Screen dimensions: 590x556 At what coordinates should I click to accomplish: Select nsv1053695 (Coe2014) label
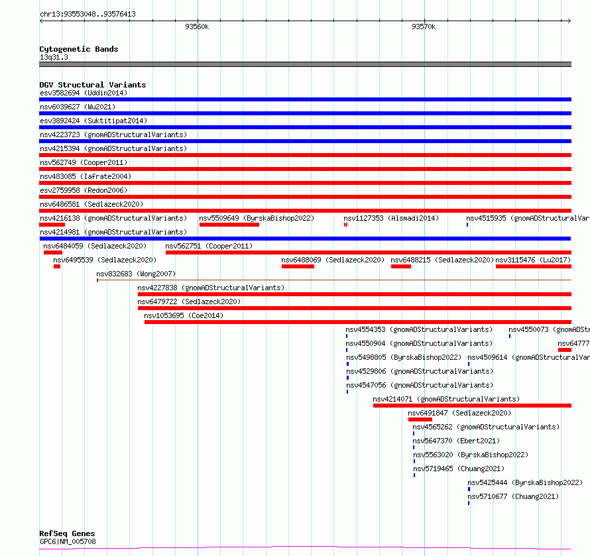pos(184,315)
